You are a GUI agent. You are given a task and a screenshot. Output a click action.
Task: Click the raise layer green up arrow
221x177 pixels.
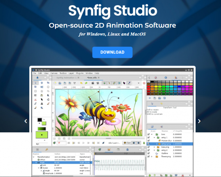150,175
